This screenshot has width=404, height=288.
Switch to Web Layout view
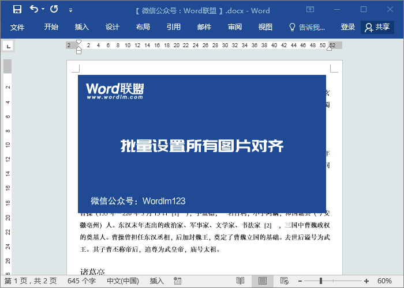click(x=284, y=281)
